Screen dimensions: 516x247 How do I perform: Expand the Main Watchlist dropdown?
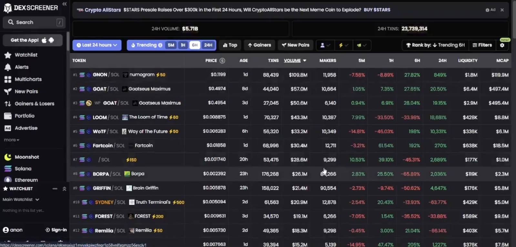click(21, 199)
